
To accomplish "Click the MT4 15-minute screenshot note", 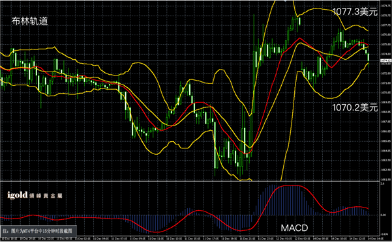I will click(x=38, y=231).
